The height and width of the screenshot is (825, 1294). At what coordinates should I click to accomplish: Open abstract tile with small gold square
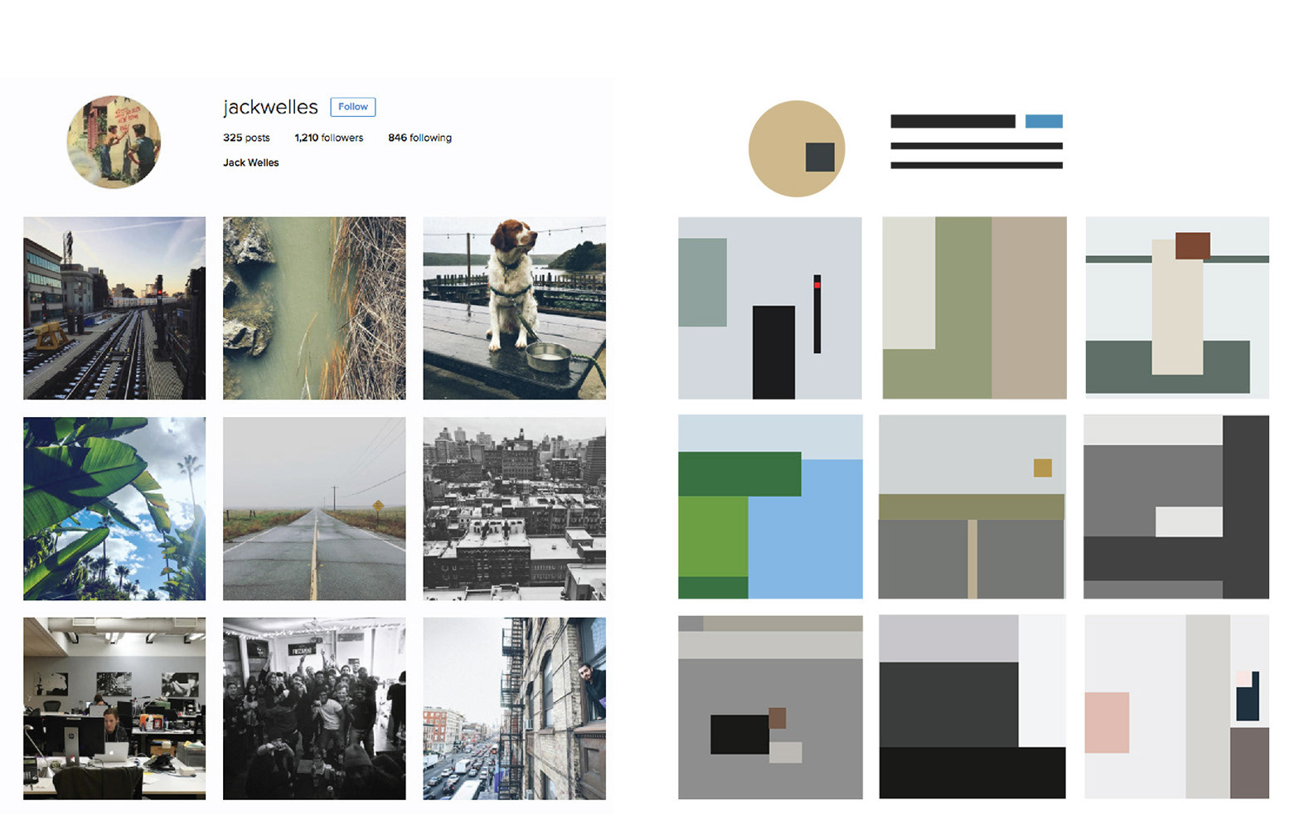[x=972, y=507]
